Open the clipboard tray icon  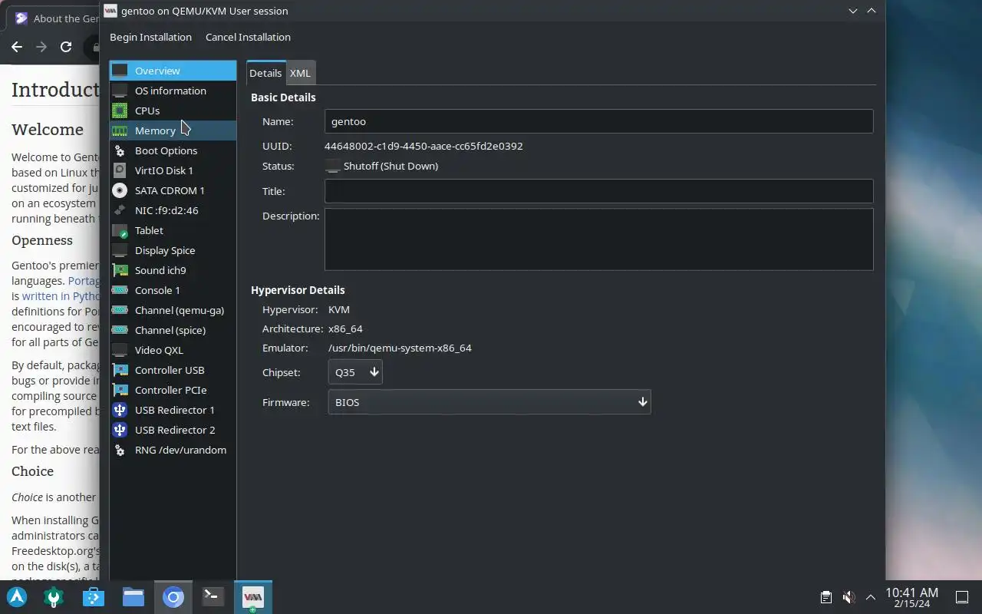coord(825,597)
